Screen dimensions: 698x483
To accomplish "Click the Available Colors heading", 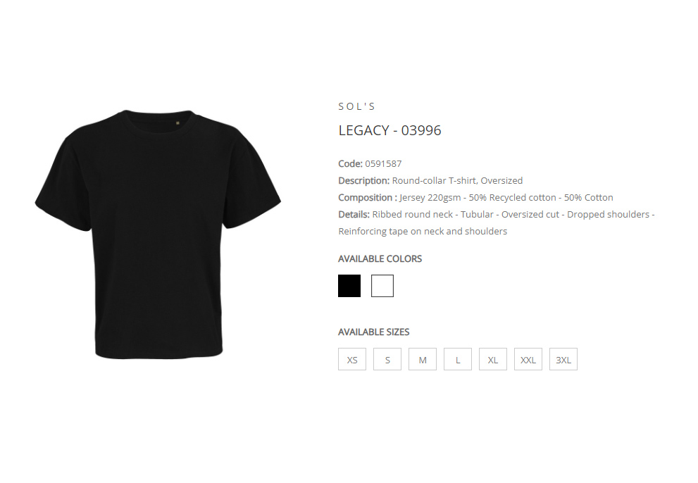I will [380, 258].
